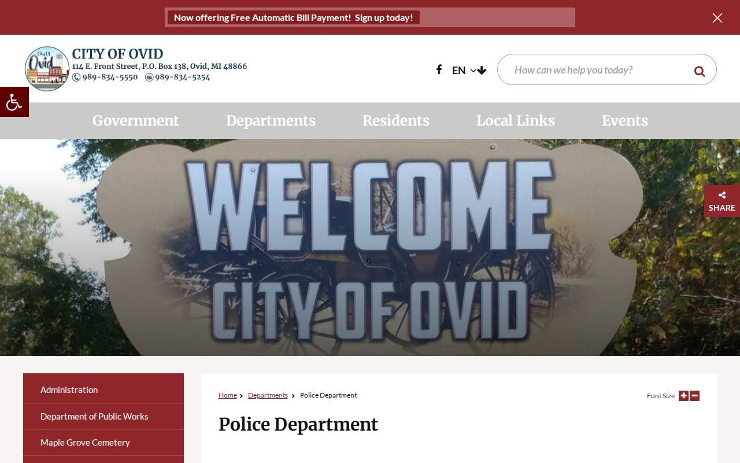Open the Government menu
Screen dimensions: 740x463
pos(136,120)
